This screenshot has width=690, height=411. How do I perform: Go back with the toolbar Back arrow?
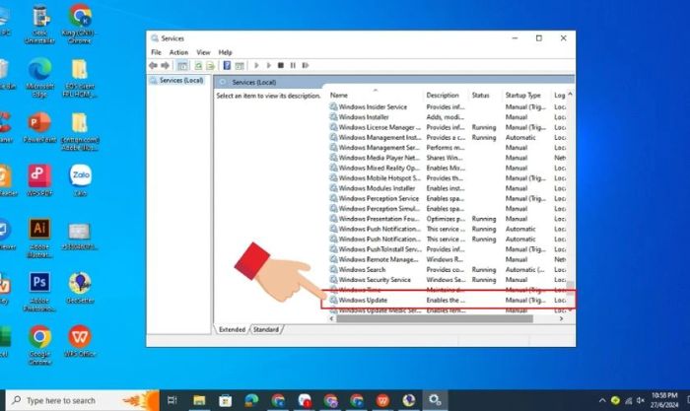coord(153,66)
